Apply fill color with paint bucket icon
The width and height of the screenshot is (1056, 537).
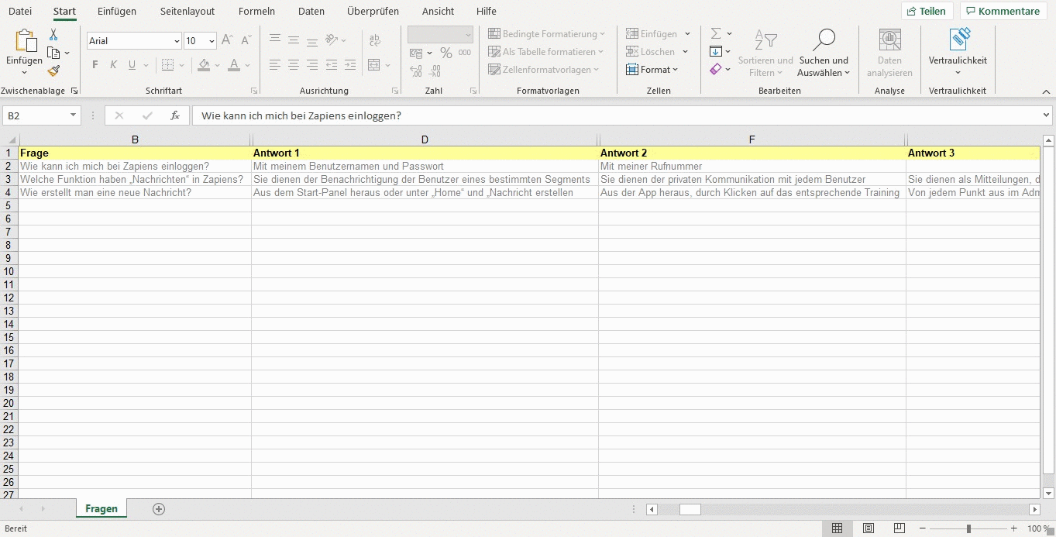pyautogui.click(x=204, y=65)
